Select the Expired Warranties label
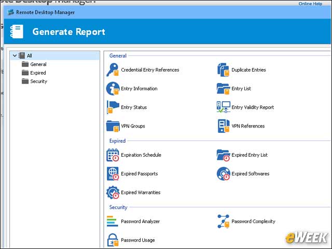 coord(141,192)
